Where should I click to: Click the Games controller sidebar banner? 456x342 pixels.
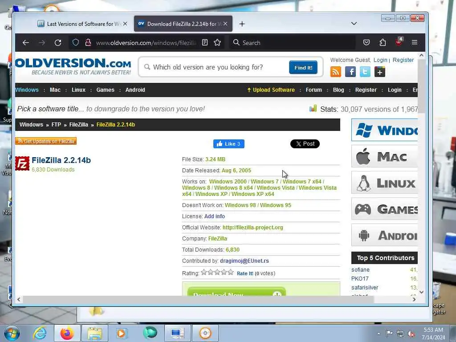(384, 209)
